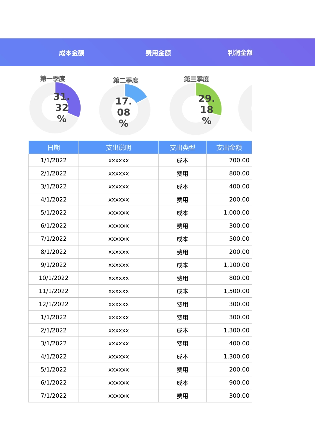Image resolution: width=315 pixels, height=445 pixels.
Task: Click the 1,500.00 amount for 11/1/2022
Action: tap(236, 291)
